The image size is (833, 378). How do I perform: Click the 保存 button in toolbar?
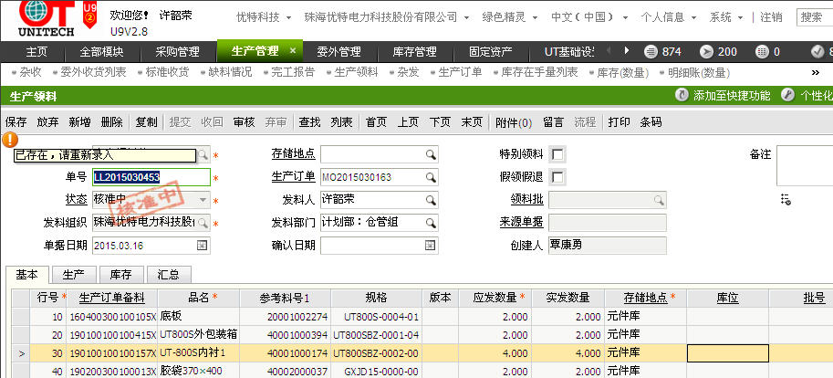click(16, 121)
